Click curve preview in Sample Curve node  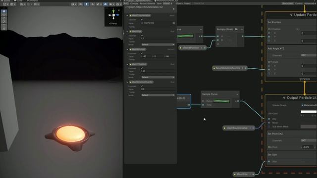pos(221,101)
